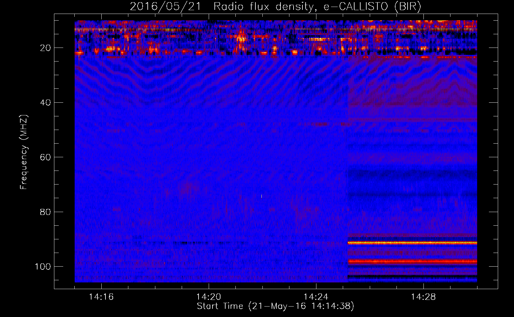
Task: Click the 'Start Time (21-May-16 14:14:38)' label
Action: click(x=275, y=306)
